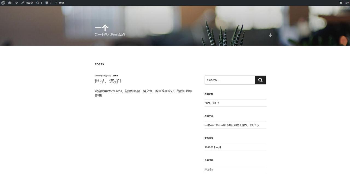
Task: Open the updates indicator showing 1
Action: [x=39, y=3]
